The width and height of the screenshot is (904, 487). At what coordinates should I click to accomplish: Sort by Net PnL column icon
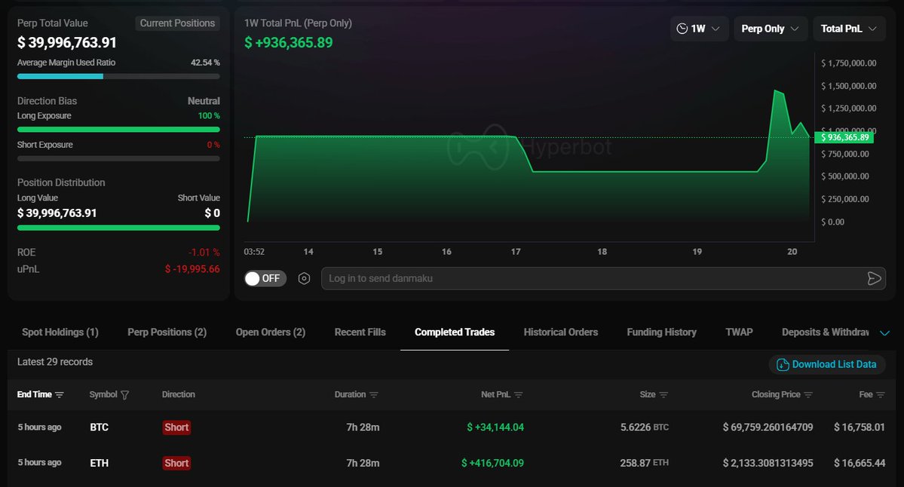pos(519,395)
